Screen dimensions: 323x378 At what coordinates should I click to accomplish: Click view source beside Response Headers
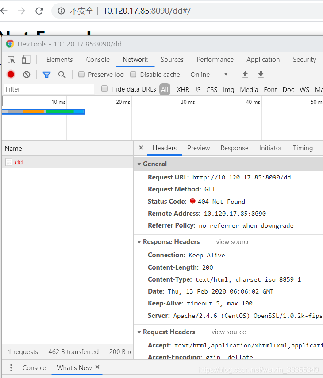pos(233,242)
